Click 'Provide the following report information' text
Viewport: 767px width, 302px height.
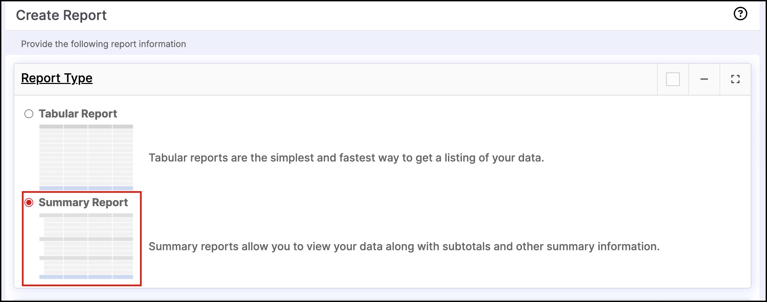pyautogui.click(x=104, y=44)
